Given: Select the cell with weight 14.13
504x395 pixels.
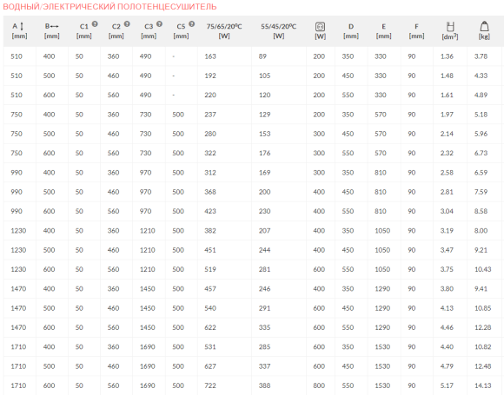Looking at the screenshot, I should pyautogui.click(x=483, y=385).
